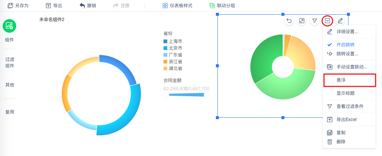Select 删除 to delete the component
Viewport: 382px width, 156px height.
pyautogui.click(x=349, y=142)
